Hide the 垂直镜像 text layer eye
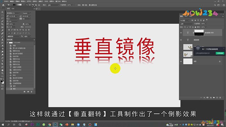The height and width of the screenshot is (127, 226). point(181,40)
